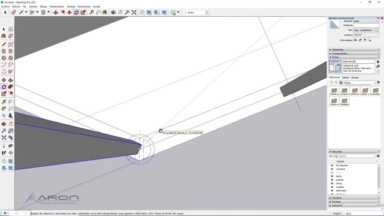
Task: Toggle visibility of desniveles tag
Action: pos(332,191)
